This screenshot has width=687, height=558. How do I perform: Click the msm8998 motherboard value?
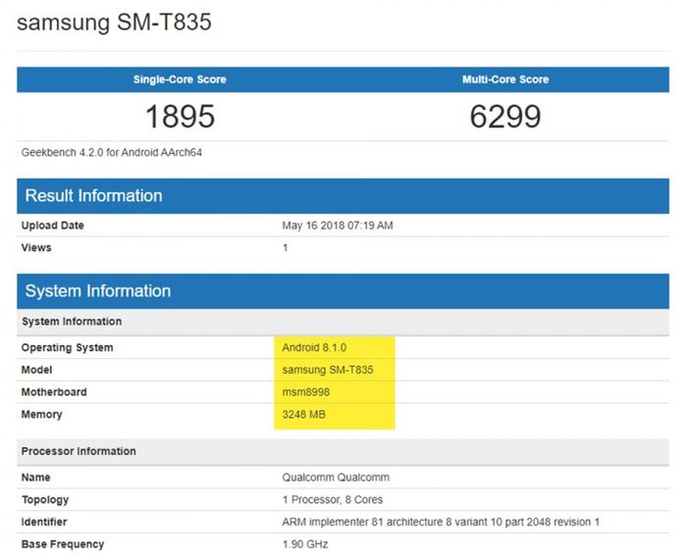point(306,392)
